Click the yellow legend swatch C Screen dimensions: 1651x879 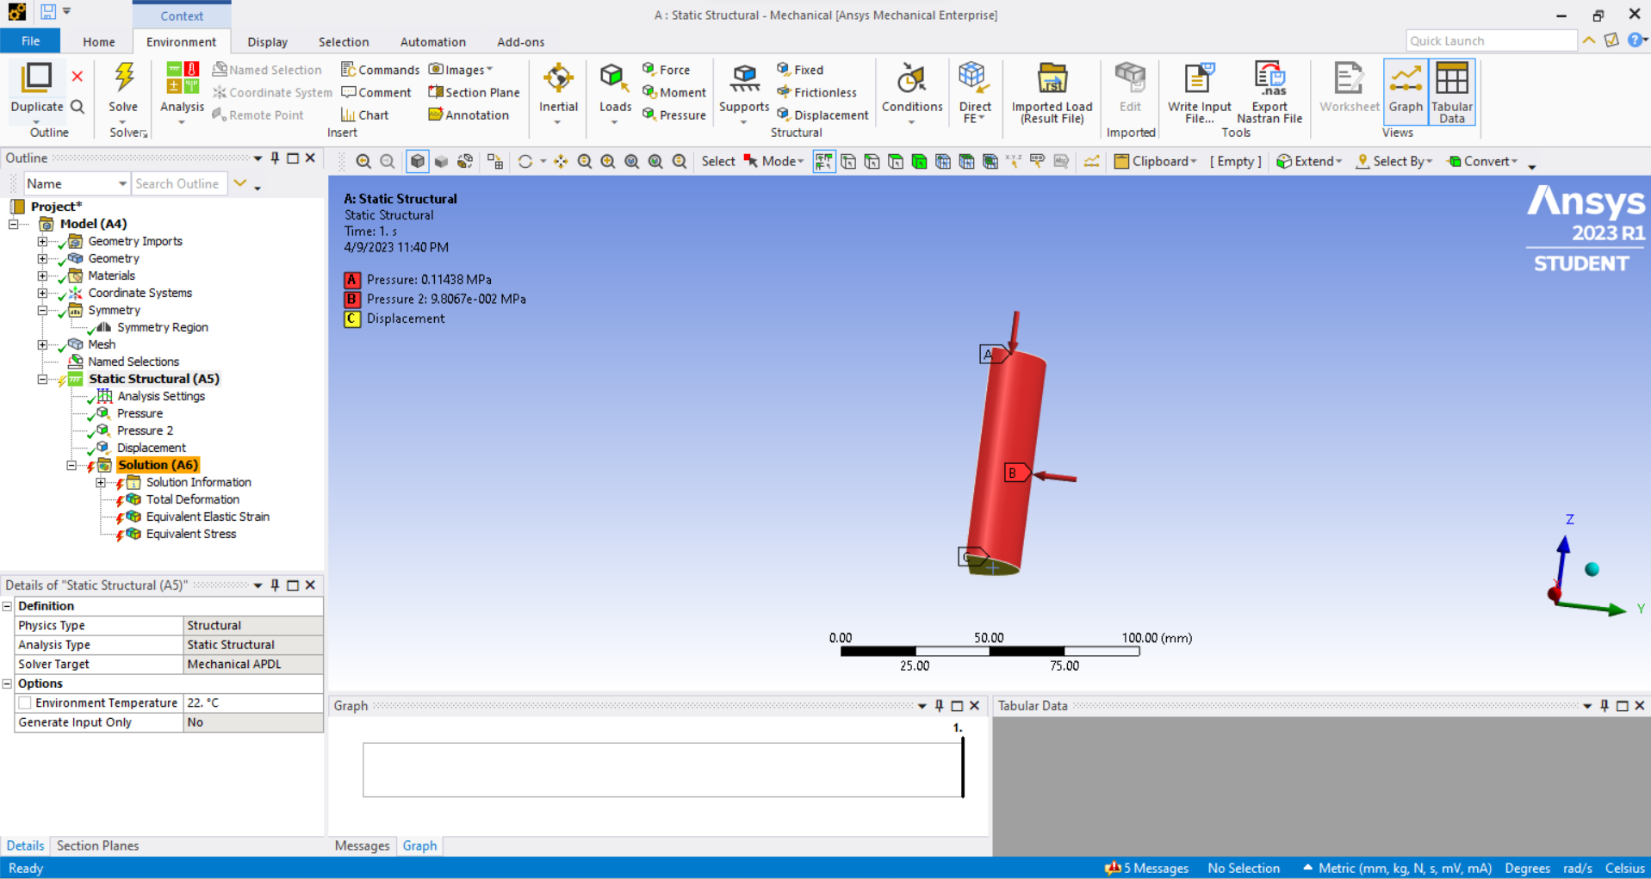tap(352, 319)
